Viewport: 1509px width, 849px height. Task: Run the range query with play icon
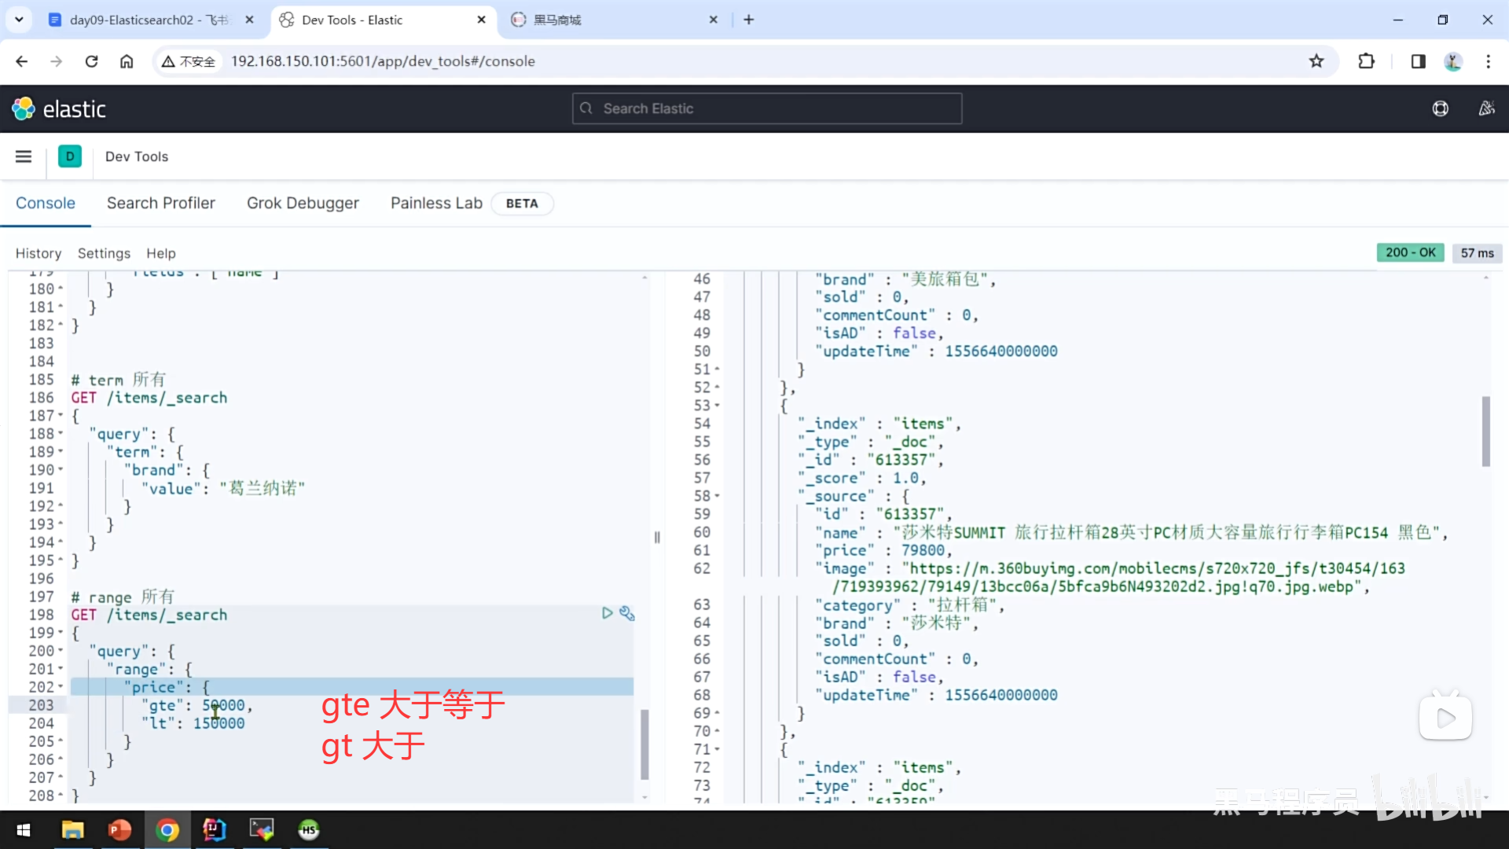point(607,613)
